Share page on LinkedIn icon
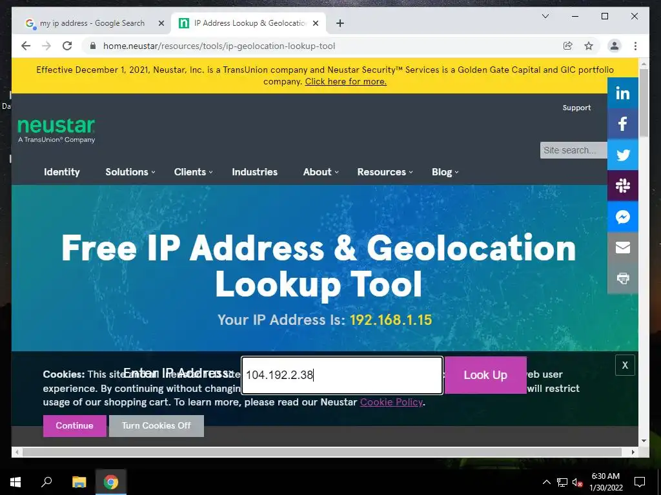This screenshot has height=495, width=661. pos(623,93)
